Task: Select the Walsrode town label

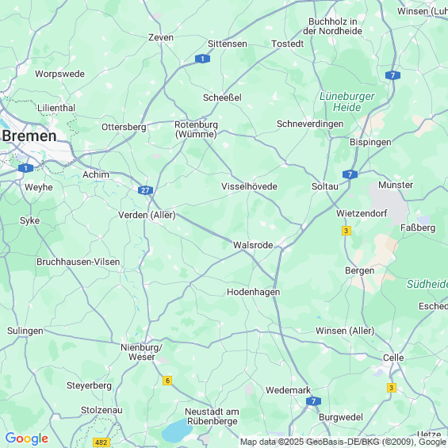Action: click(253, 245)
